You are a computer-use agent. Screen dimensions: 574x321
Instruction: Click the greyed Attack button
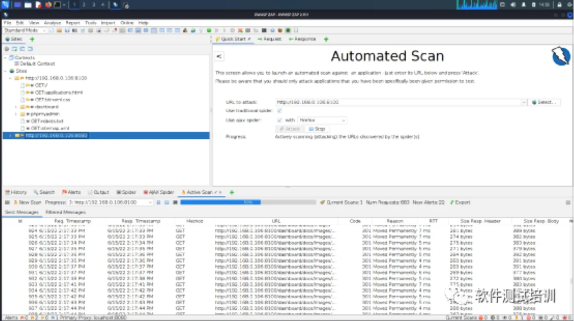290,129
